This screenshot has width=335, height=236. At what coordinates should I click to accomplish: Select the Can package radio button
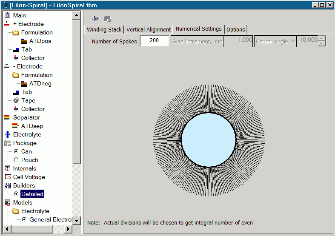click(16, 151)
